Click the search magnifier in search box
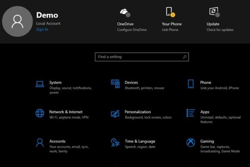This screenshot has width=250, height=167. (185, 57)
